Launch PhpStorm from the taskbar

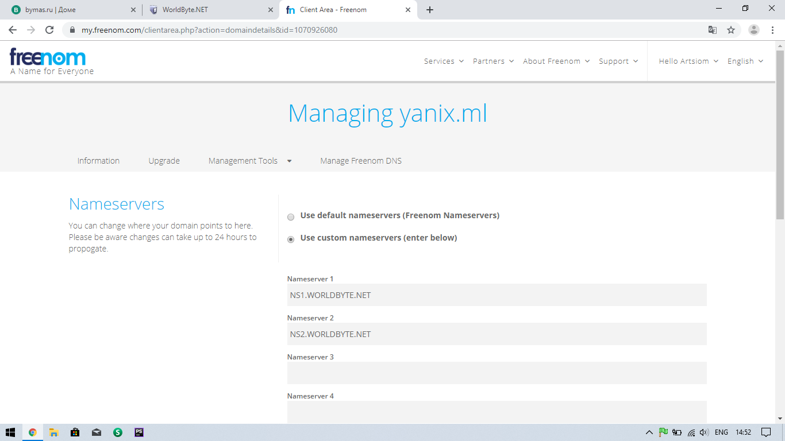coord(139,432)
